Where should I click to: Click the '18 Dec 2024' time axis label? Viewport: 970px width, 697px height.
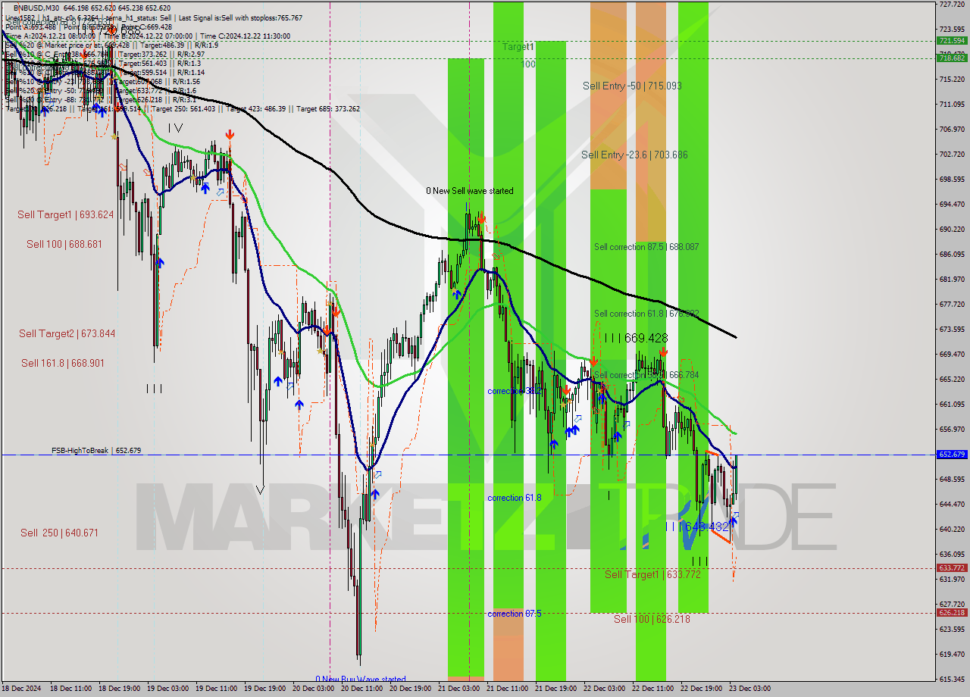coord(23,689)
